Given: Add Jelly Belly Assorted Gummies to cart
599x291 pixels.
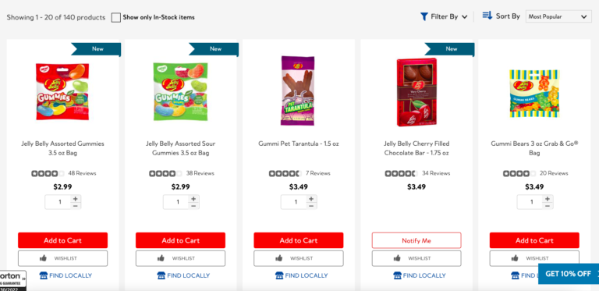Looking at the screenshot, I should [62, 240].
